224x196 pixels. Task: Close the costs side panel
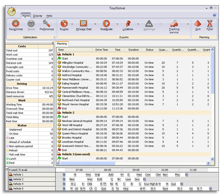point(52,42)
